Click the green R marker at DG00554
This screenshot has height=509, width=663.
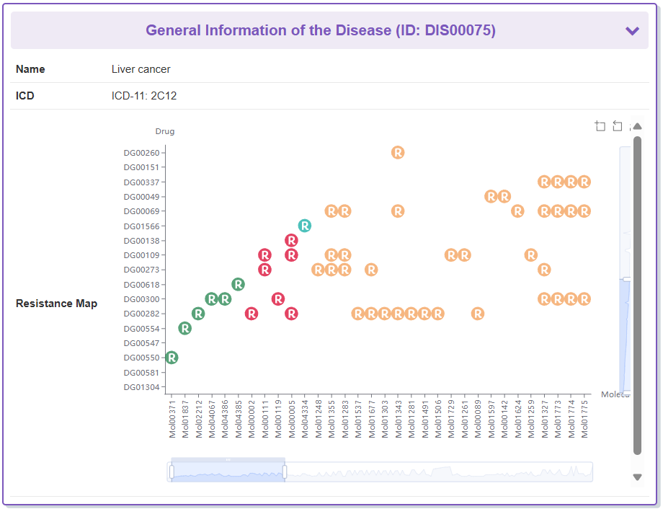(185, 328)
